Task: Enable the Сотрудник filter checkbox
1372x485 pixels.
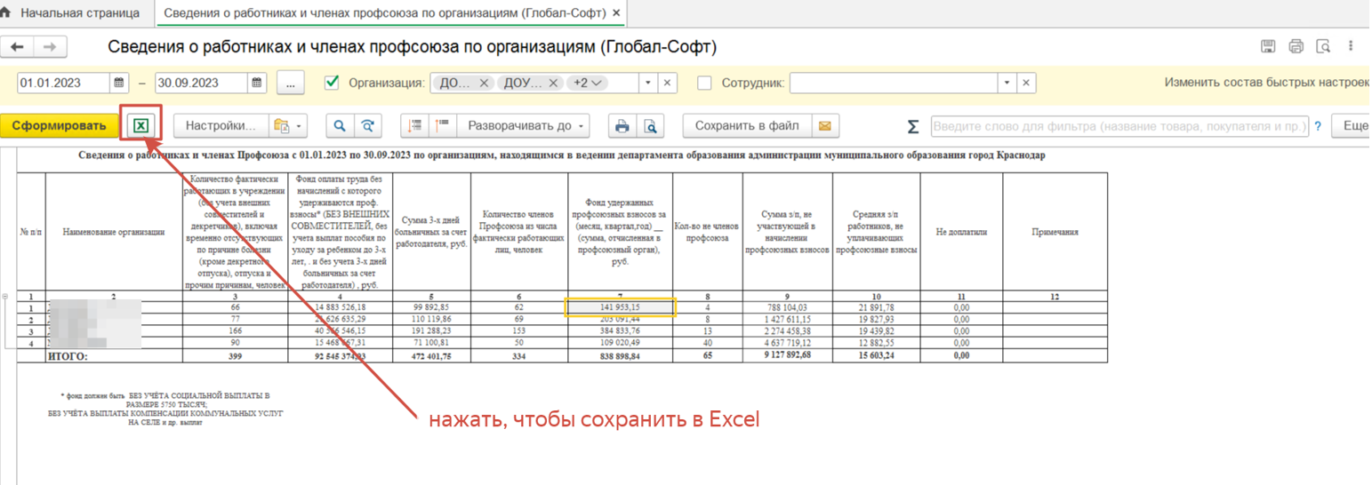Action: tap(705, 83)
